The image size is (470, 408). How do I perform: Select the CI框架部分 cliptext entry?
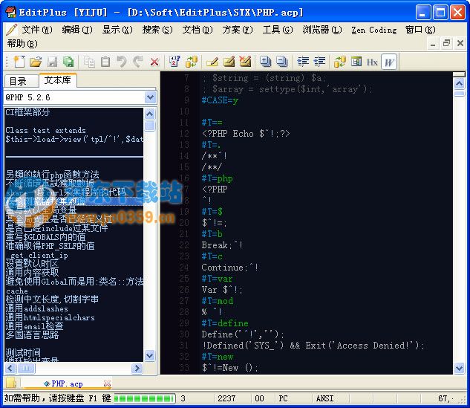pos(27,112)
